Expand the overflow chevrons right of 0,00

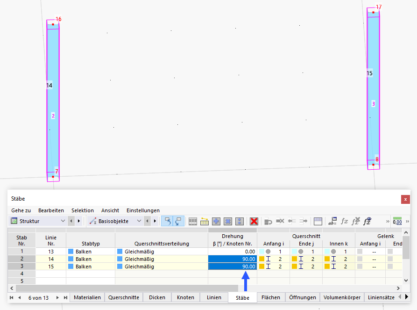(407, 221)
